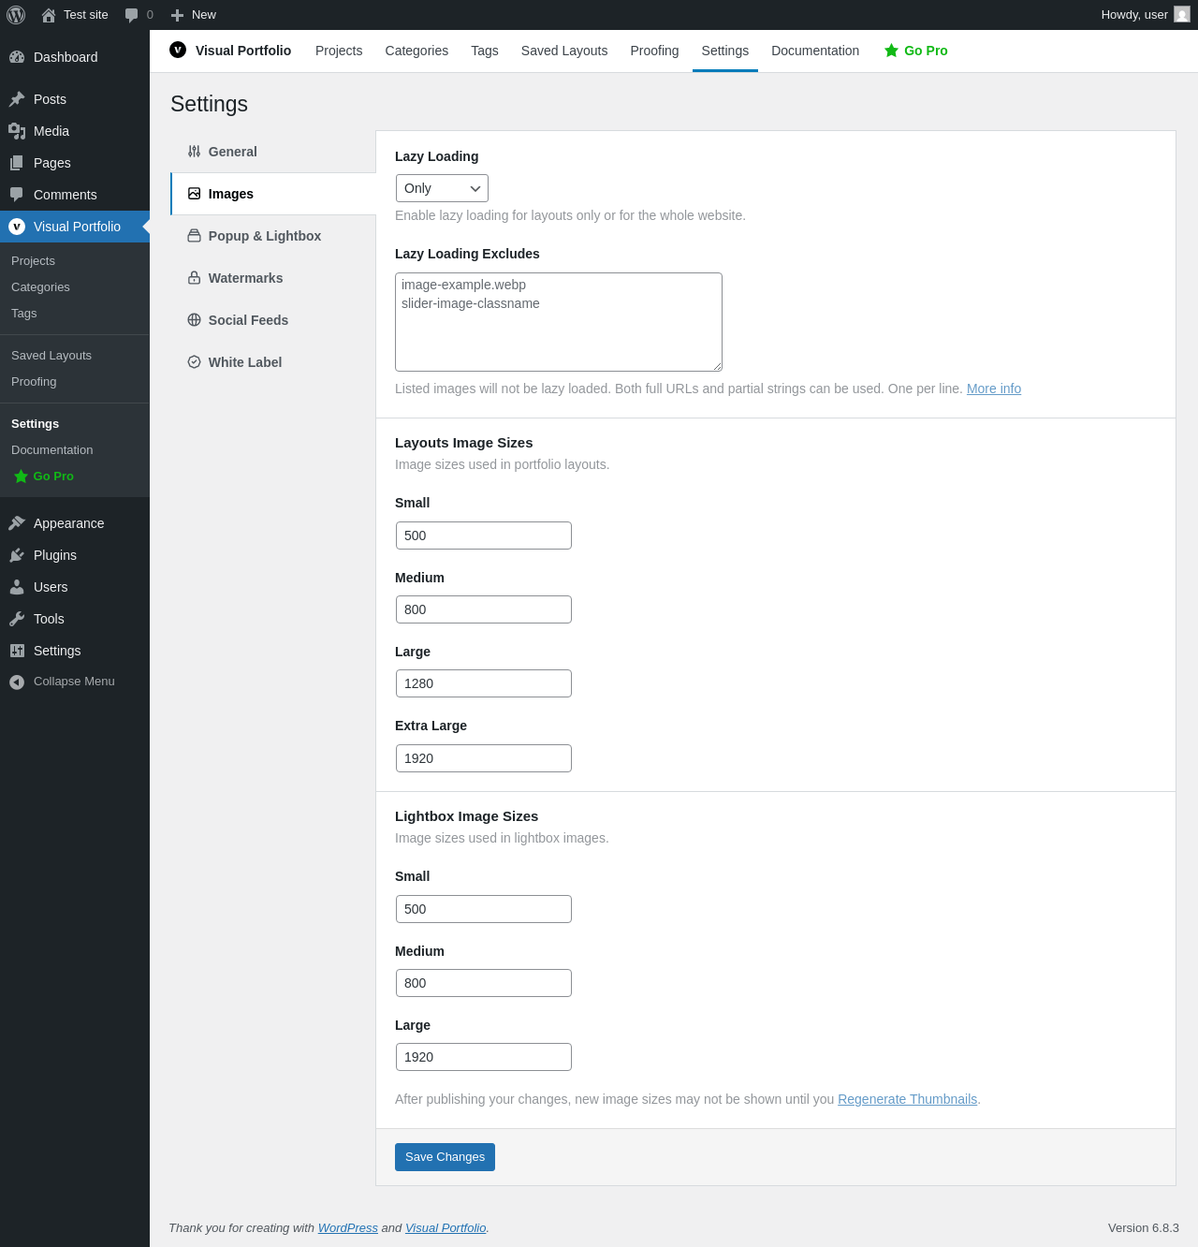Image resolution: width=1198 pixels, height=1247 pixels.
Task: Click the Extra Large 1920 field
Action: tap(484, 758)
